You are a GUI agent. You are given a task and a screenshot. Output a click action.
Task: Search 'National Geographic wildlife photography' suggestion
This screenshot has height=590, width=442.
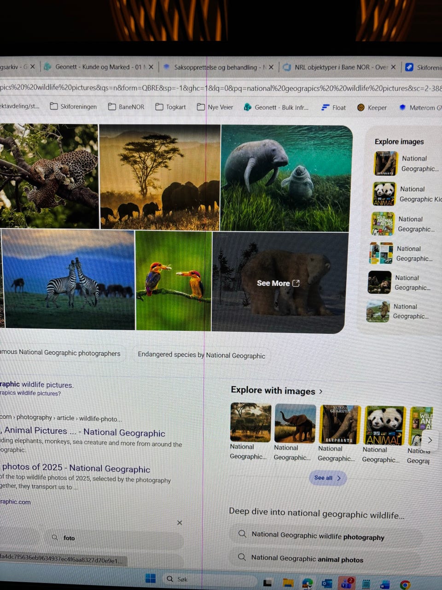pos(326,536)
